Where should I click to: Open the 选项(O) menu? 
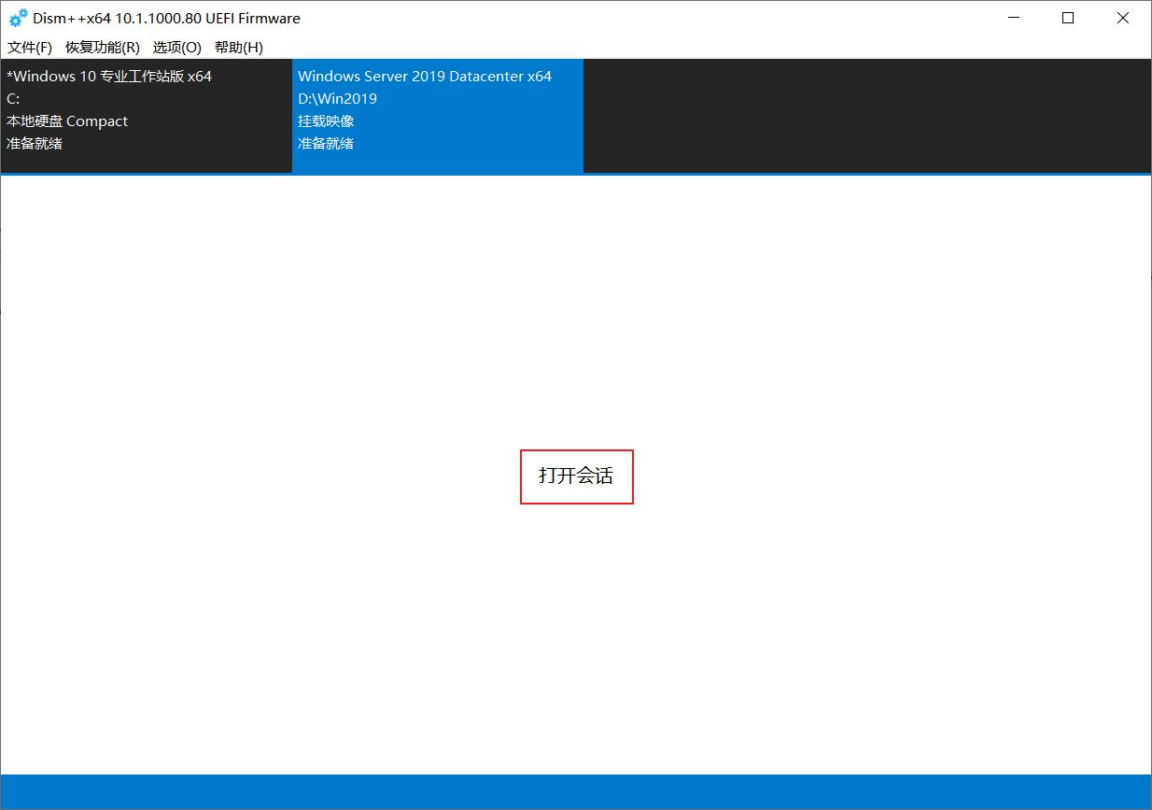[177, 47]
